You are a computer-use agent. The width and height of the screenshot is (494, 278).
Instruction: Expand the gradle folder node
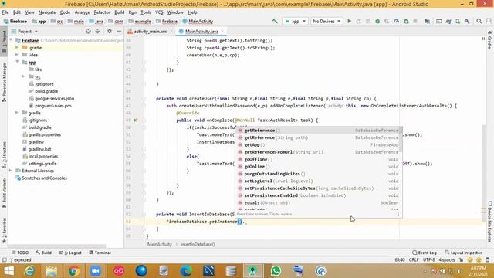point(17,113)
